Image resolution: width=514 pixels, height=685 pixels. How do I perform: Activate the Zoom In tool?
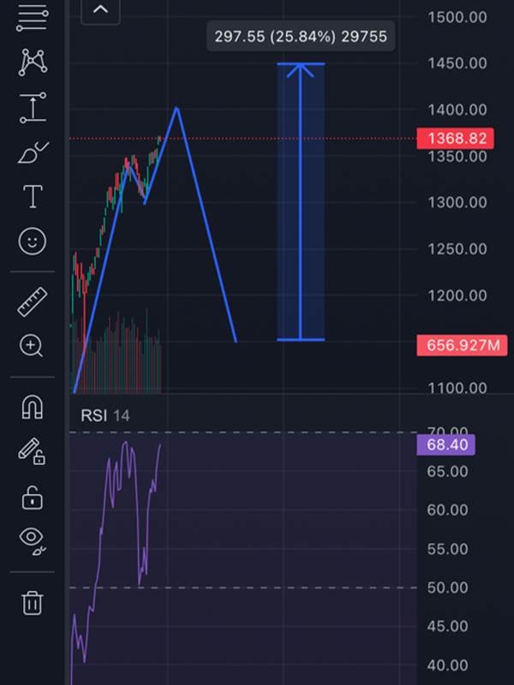tap(32, 347)
